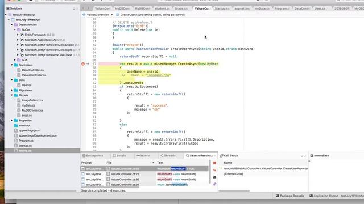Select Startup.cs in Solution tree
This screenshot has height=204, width=364.
[25, 146]
